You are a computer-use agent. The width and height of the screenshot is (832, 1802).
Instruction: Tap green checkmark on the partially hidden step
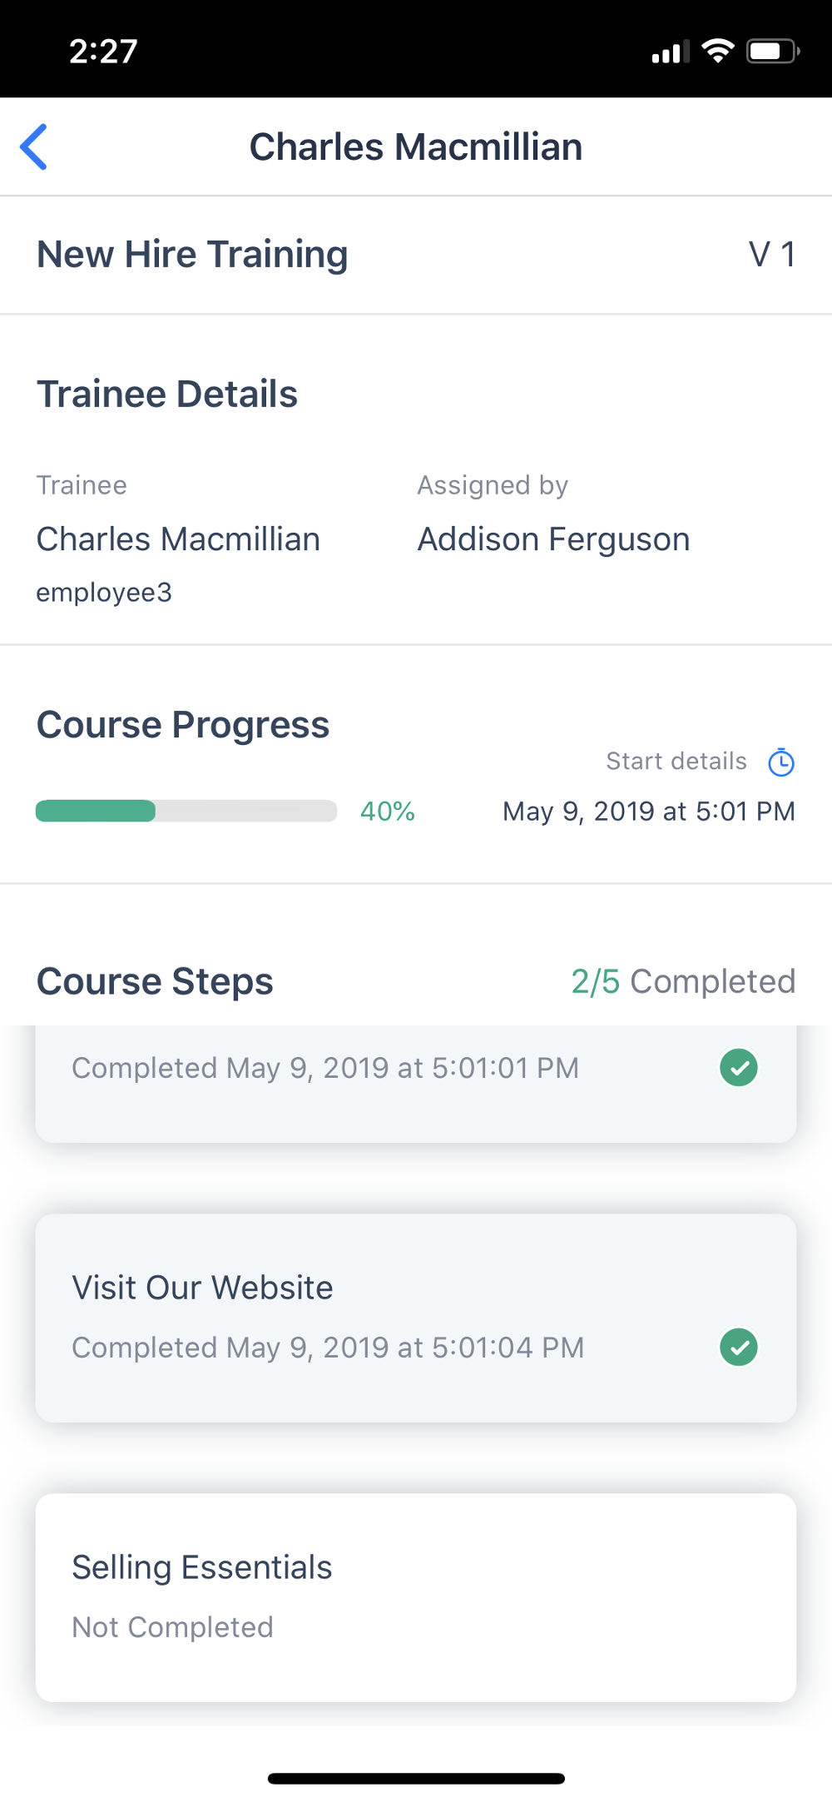tap(738, 1068)
